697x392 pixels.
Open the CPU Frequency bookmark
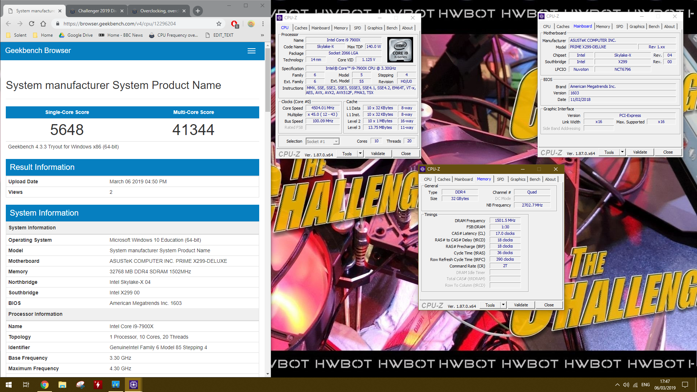174,35
